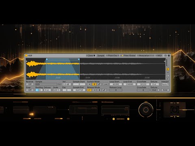Select the L channel display button

(168, 76)
